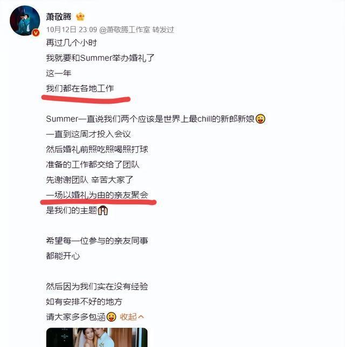Click the line 再过几个小时
345x347 pixels.
click(x=71, y=43)
